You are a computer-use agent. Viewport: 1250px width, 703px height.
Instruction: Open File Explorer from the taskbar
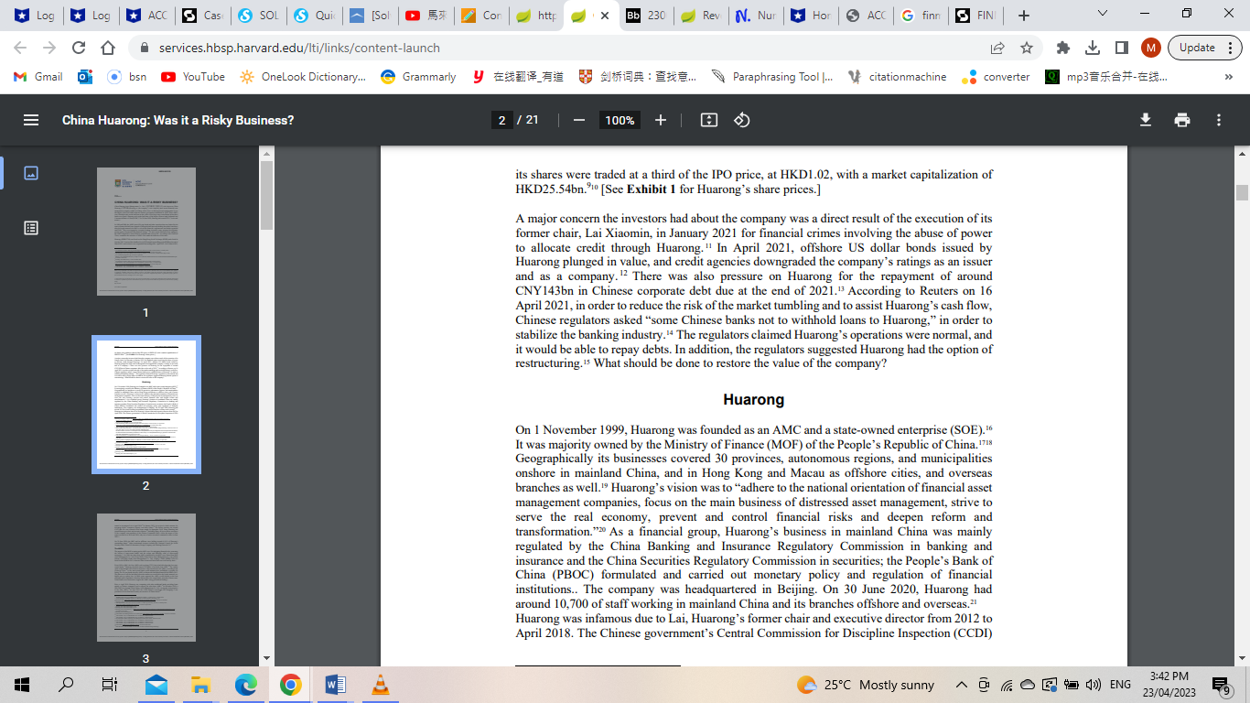coord(201,685)
